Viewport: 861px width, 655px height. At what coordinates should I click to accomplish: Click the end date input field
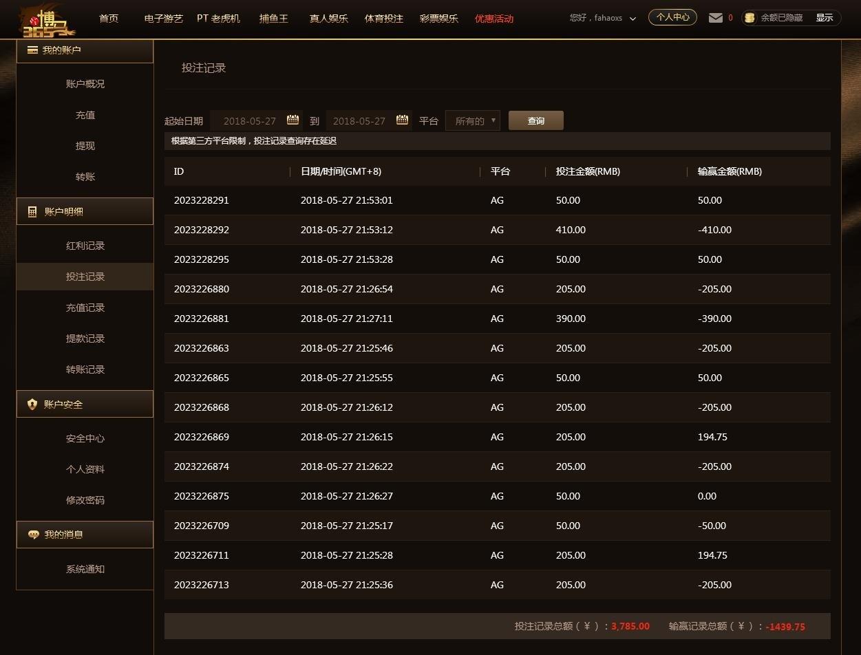click(369, 120)
